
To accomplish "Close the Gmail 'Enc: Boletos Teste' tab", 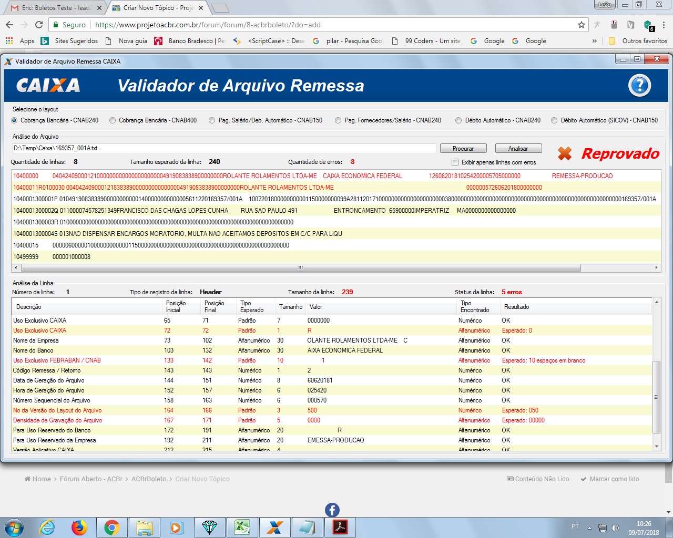I will tap(99, 8).
